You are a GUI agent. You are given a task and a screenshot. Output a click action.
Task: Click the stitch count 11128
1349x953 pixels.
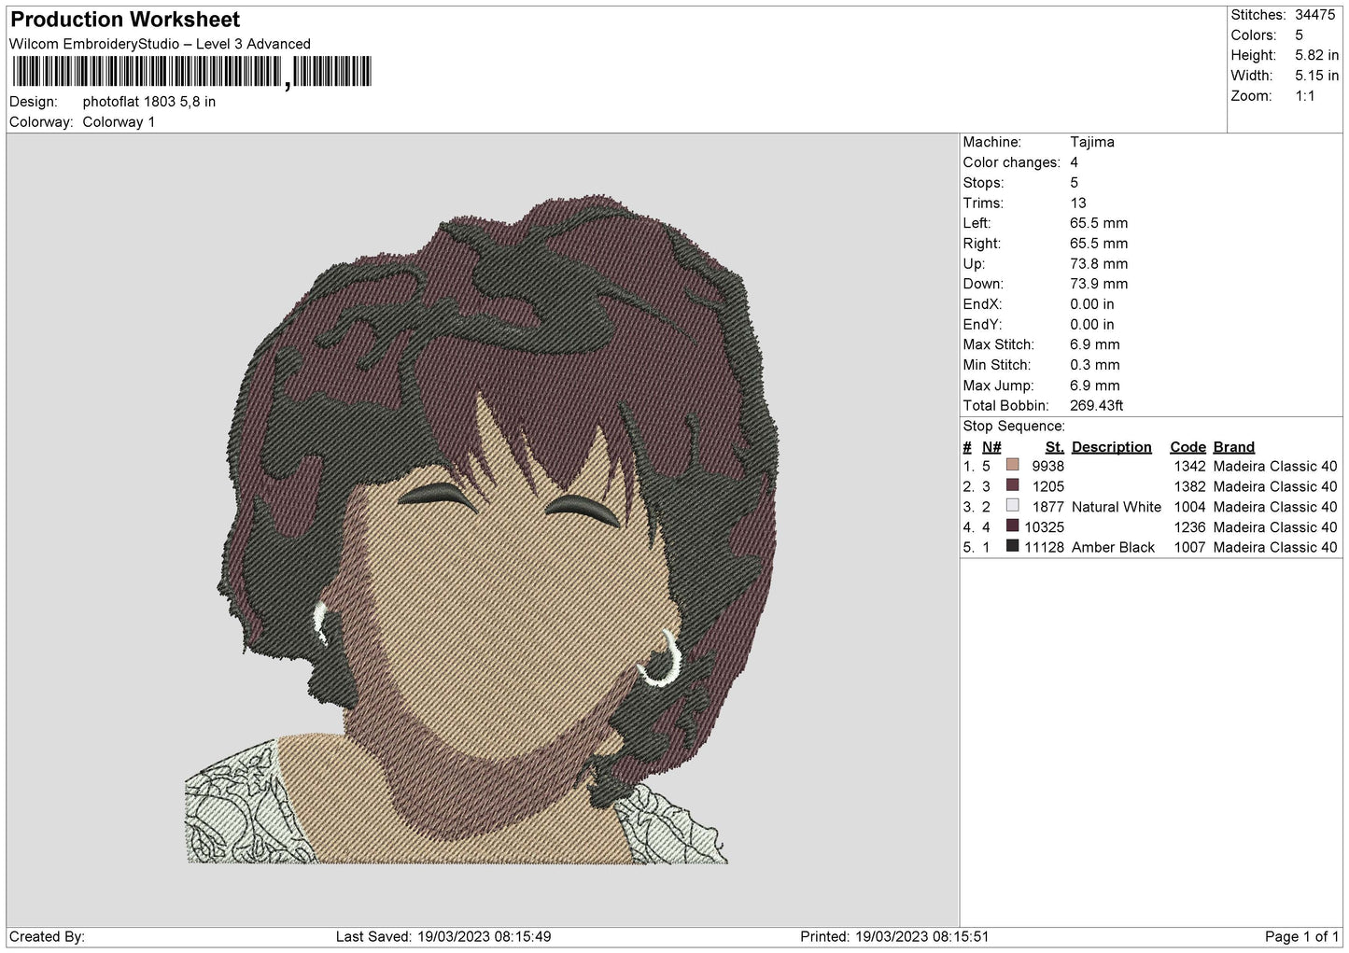pos(1045,547)
